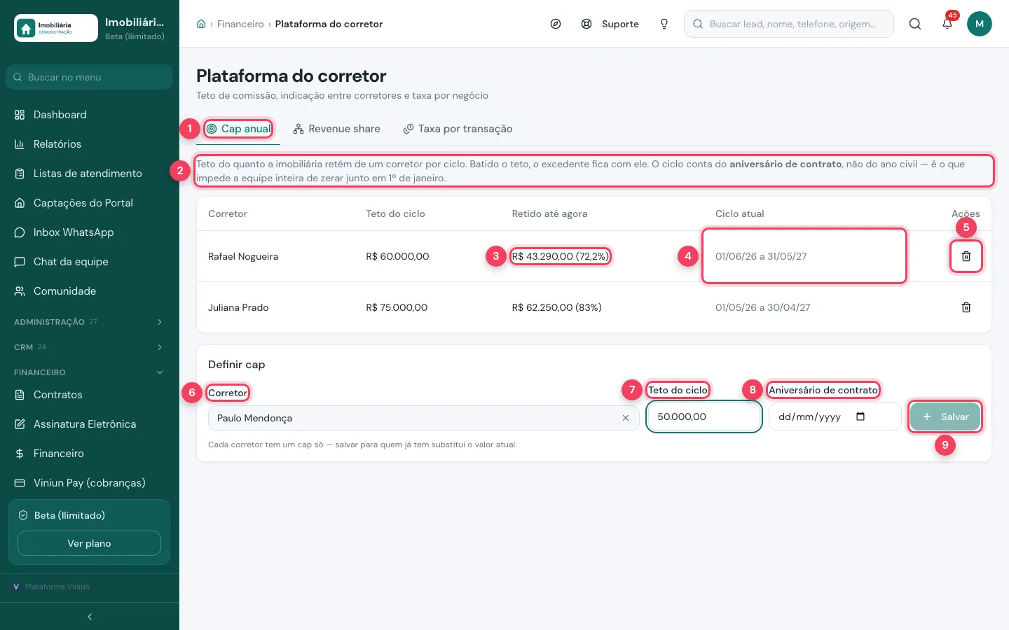Open Captações do Portal

coord(90,203)
